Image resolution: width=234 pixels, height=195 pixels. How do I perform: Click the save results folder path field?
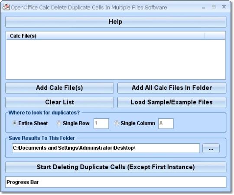(x=106, y=148)
